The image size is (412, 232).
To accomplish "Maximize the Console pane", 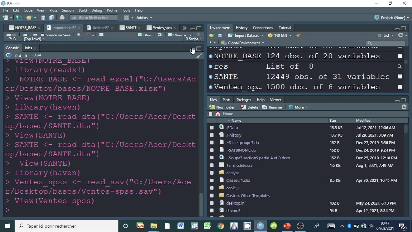I will (199, 49).
